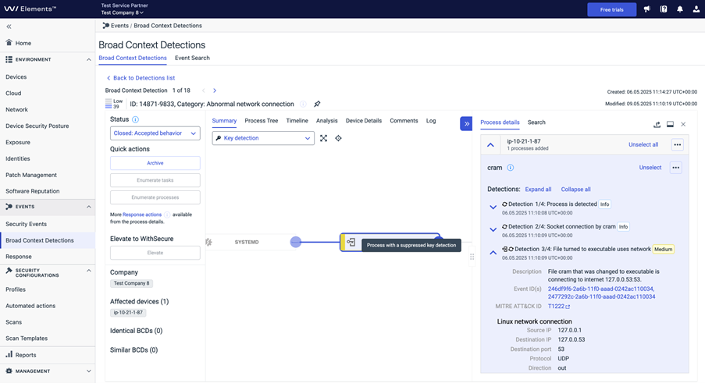Open the Device Details tab
This screenshot has width=705, height=383.
(364, 121)
